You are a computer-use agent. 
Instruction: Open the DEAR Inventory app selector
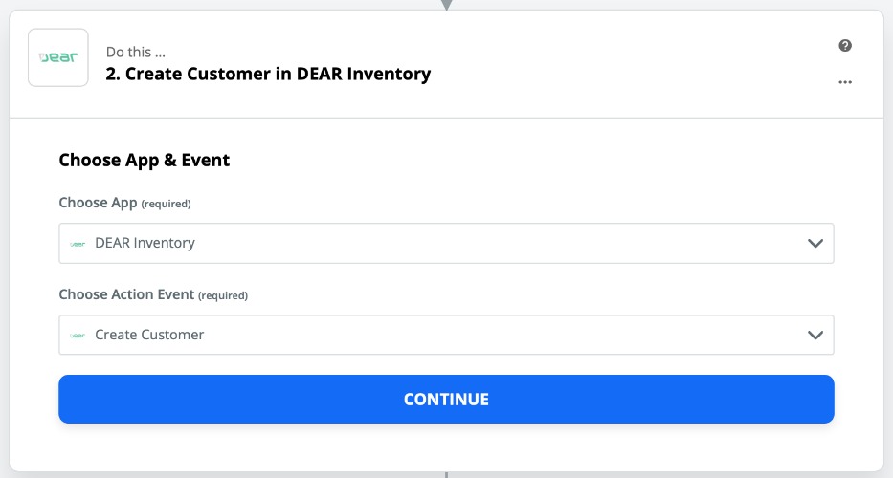tap(446, 244)
